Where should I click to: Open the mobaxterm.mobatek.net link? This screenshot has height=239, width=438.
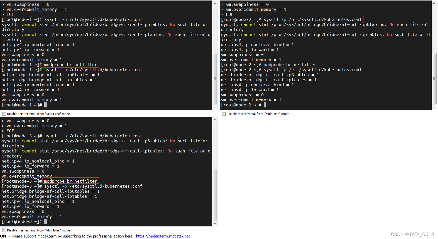click(163, 236)
